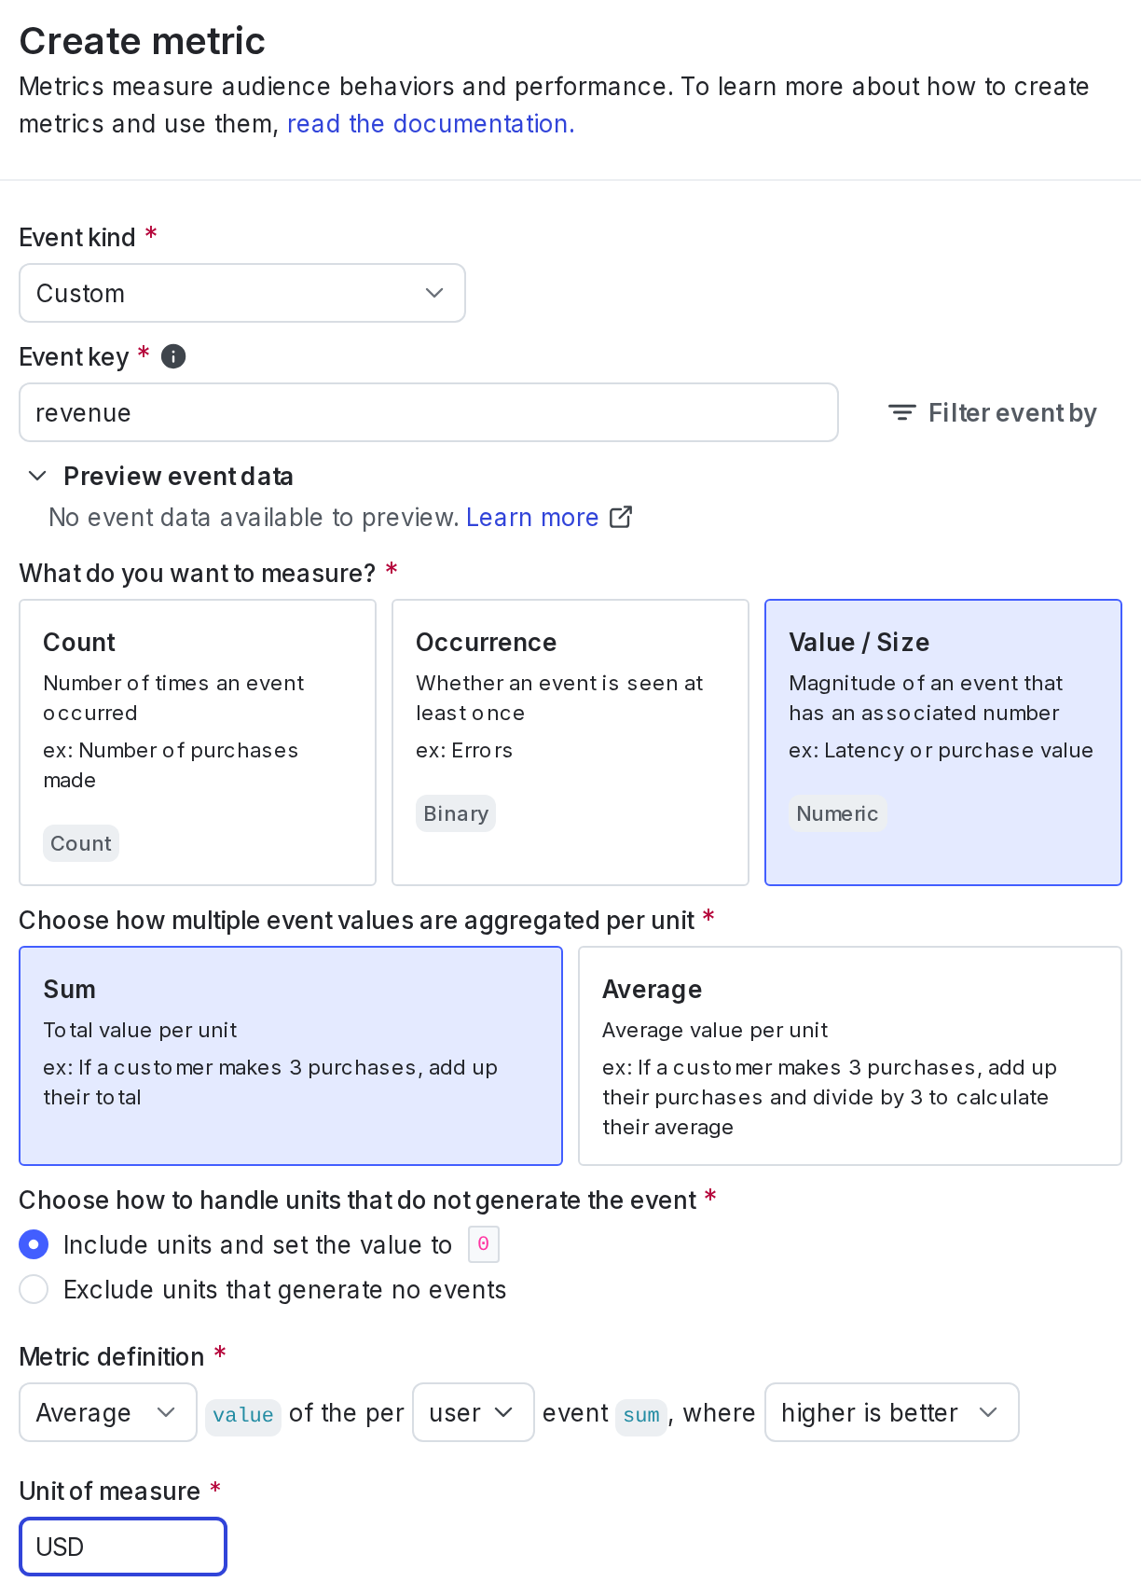Choose the Occurrence measurement card
Image resolution: width=1141 pixels, height=1582 pixels.
point(570,742)
